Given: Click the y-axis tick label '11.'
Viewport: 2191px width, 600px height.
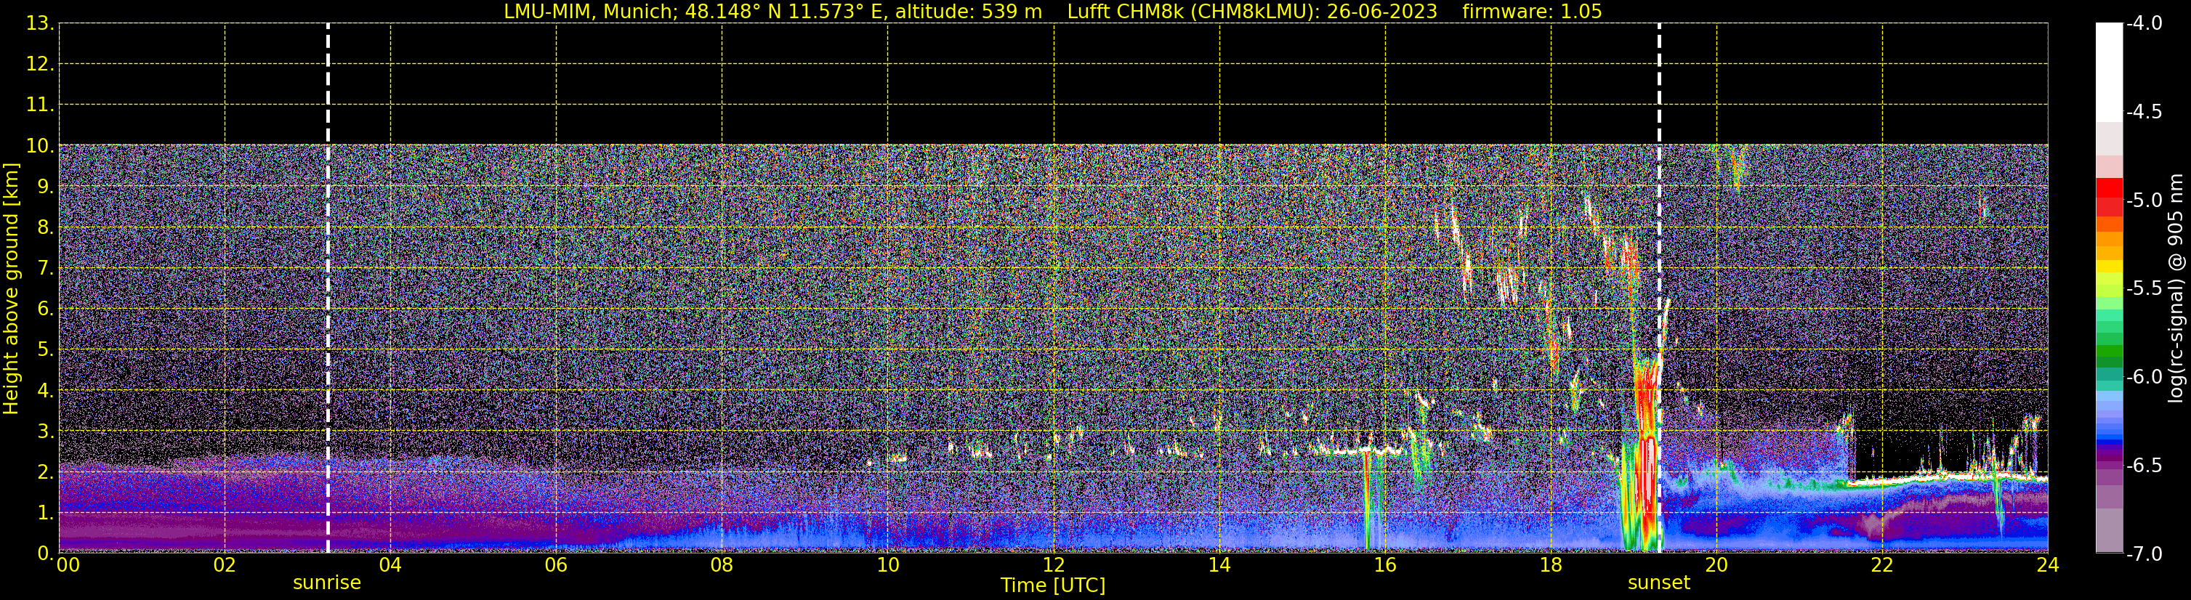Looking at the screenshot, I should (40, 105).
